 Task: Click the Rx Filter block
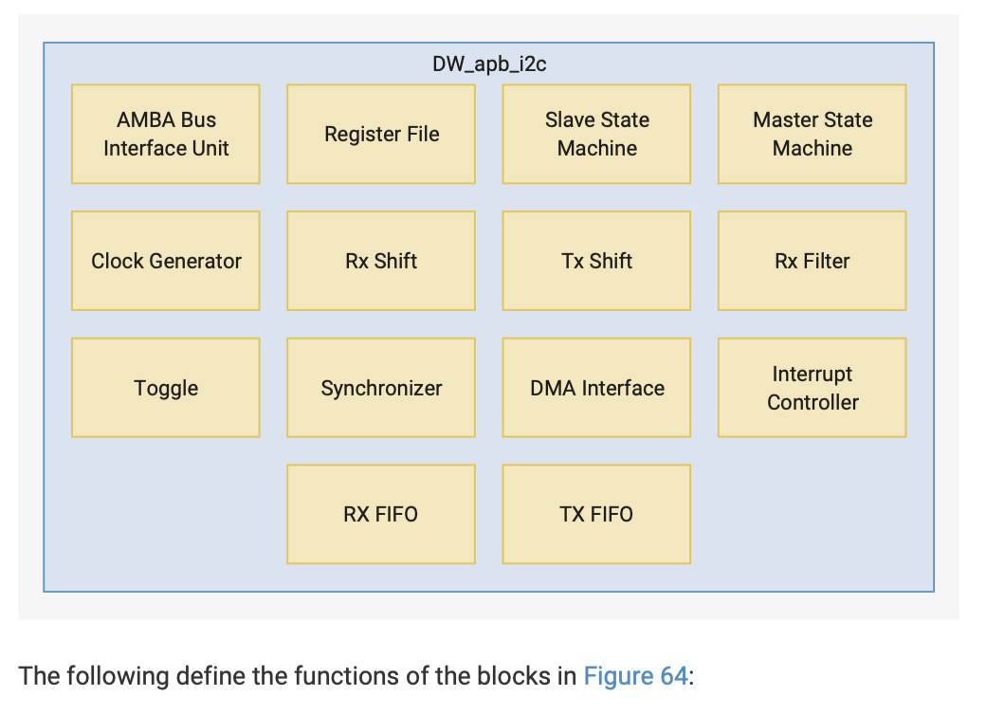(x=812, y=261)
